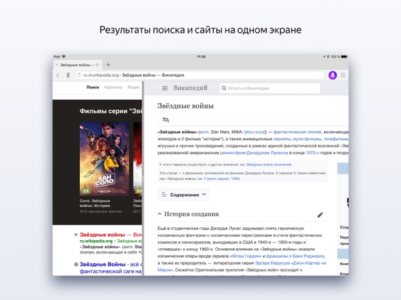Image resolution: width=401 pixels, height=300 pixels.
Task: Expand the Содержание table of contents
Action: click(x=183, y=195)
